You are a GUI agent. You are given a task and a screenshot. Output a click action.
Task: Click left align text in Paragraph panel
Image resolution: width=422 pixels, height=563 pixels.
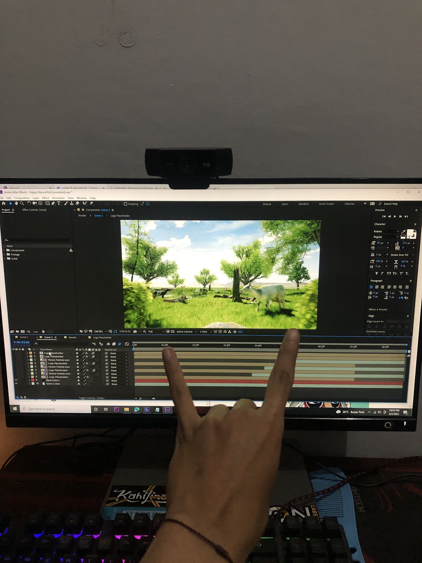pyautogui.click(x=371, y=287)
